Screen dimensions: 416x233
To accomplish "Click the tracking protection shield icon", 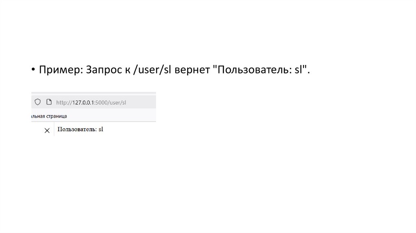I will click(38, 102).
